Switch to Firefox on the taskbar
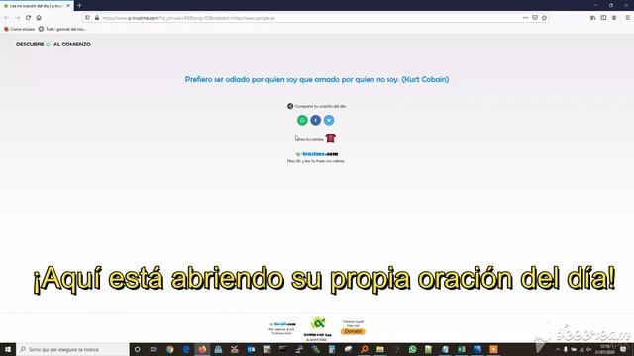Viewport: 634px width, 356px height. (x=202, y=349)
